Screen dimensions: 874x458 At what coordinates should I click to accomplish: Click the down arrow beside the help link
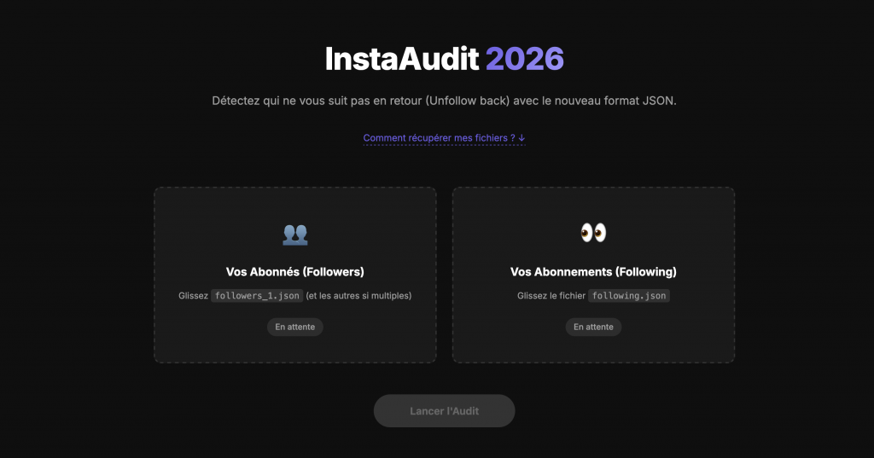click(521, 138)
